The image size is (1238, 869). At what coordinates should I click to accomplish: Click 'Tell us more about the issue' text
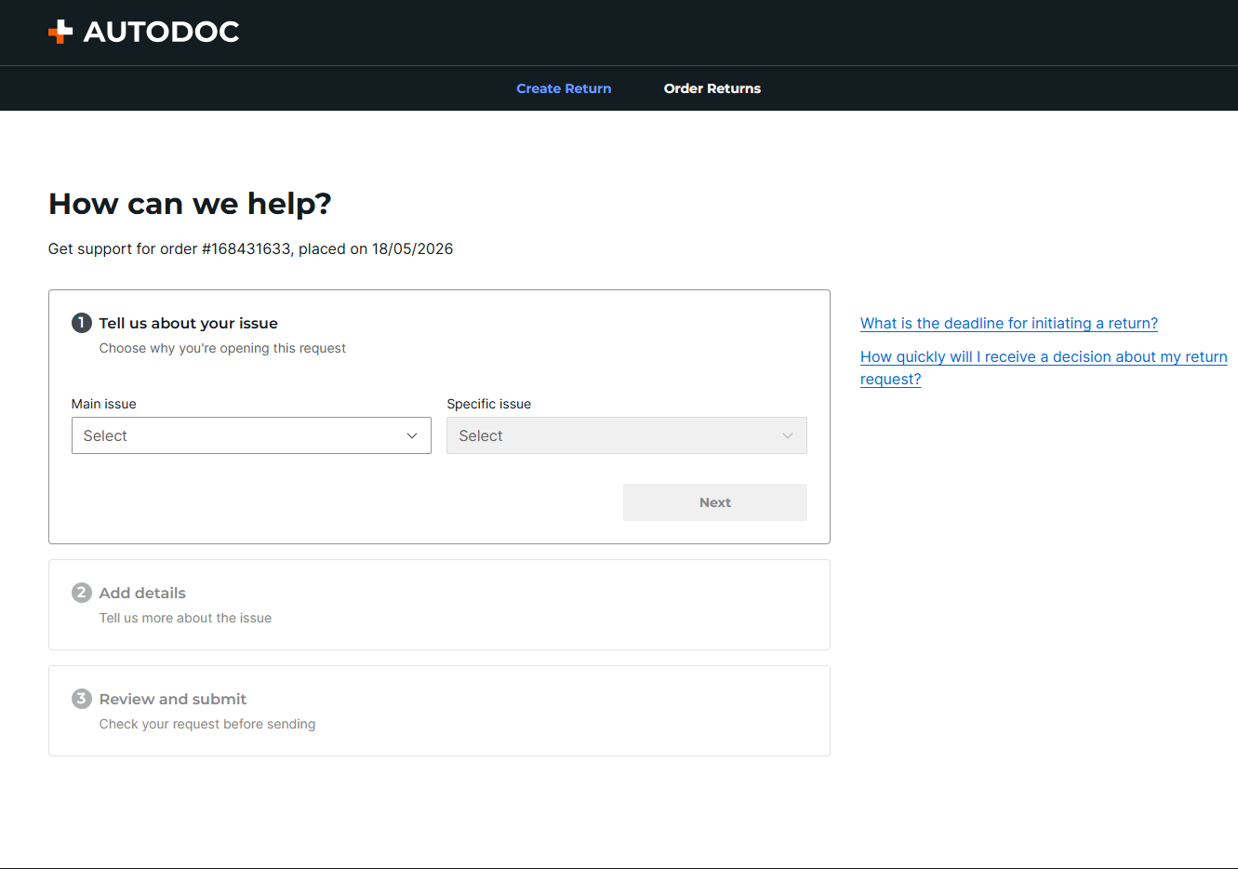pos(186,618)
